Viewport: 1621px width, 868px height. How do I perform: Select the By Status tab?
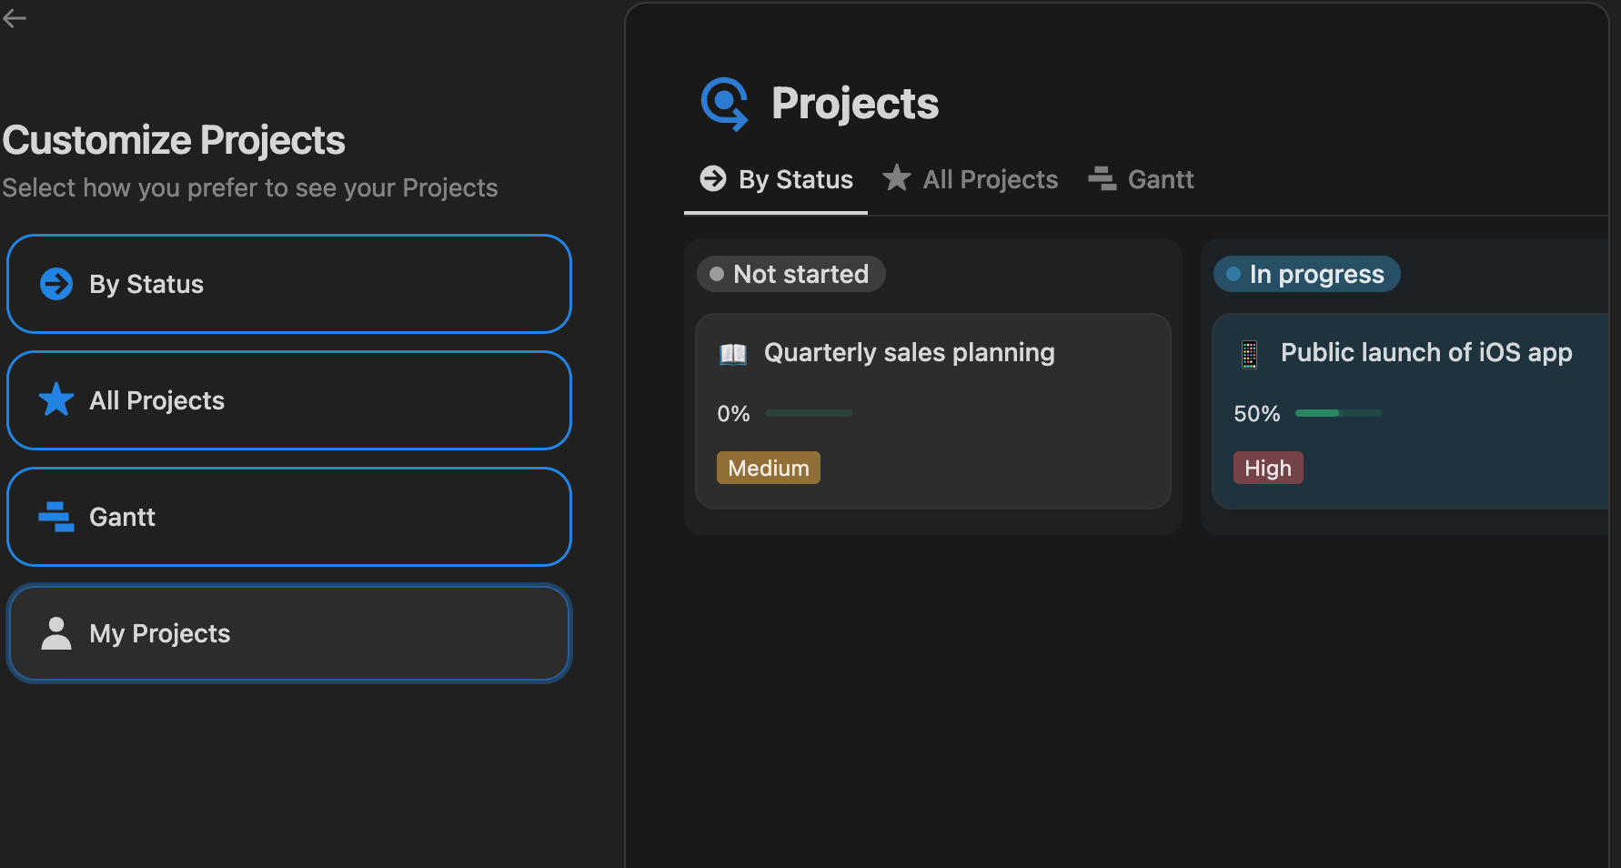click(776, 179)
